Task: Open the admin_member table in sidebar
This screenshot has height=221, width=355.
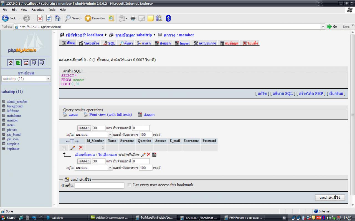Action: pyautogui.click(x=17, y=102)
